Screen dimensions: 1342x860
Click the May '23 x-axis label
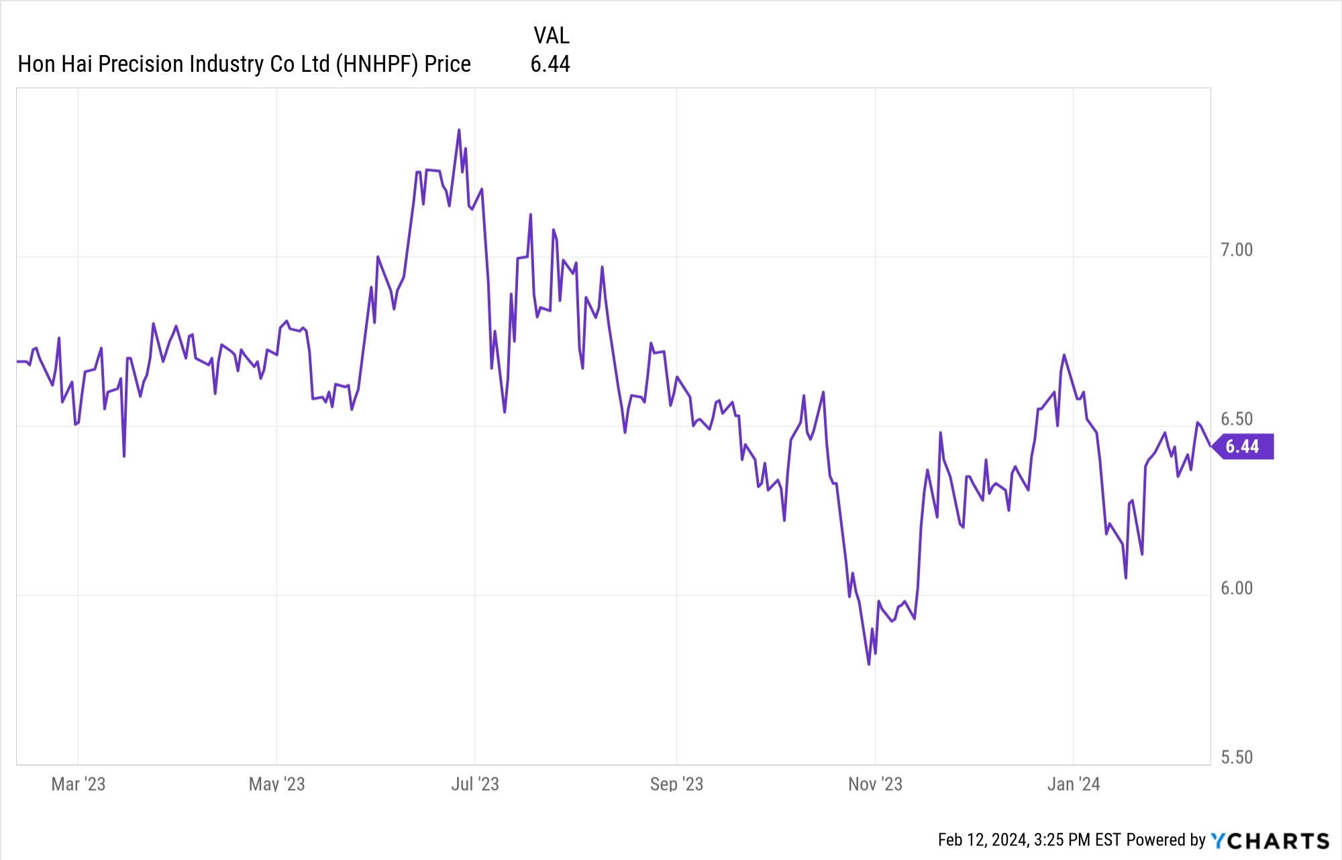pos(276,784)
